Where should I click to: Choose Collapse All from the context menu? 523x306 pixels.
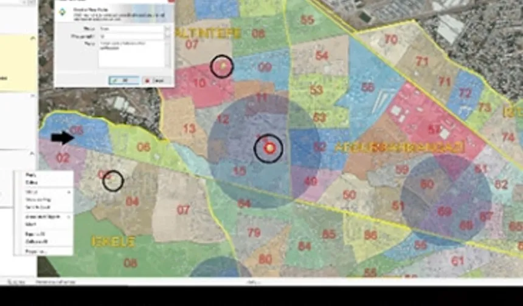pyautogui.click(x=34, y=241)
